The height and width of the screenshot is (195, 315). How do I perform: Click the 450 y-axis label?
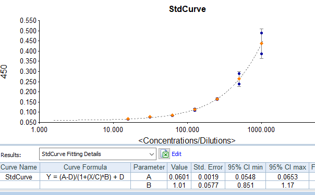4,71
